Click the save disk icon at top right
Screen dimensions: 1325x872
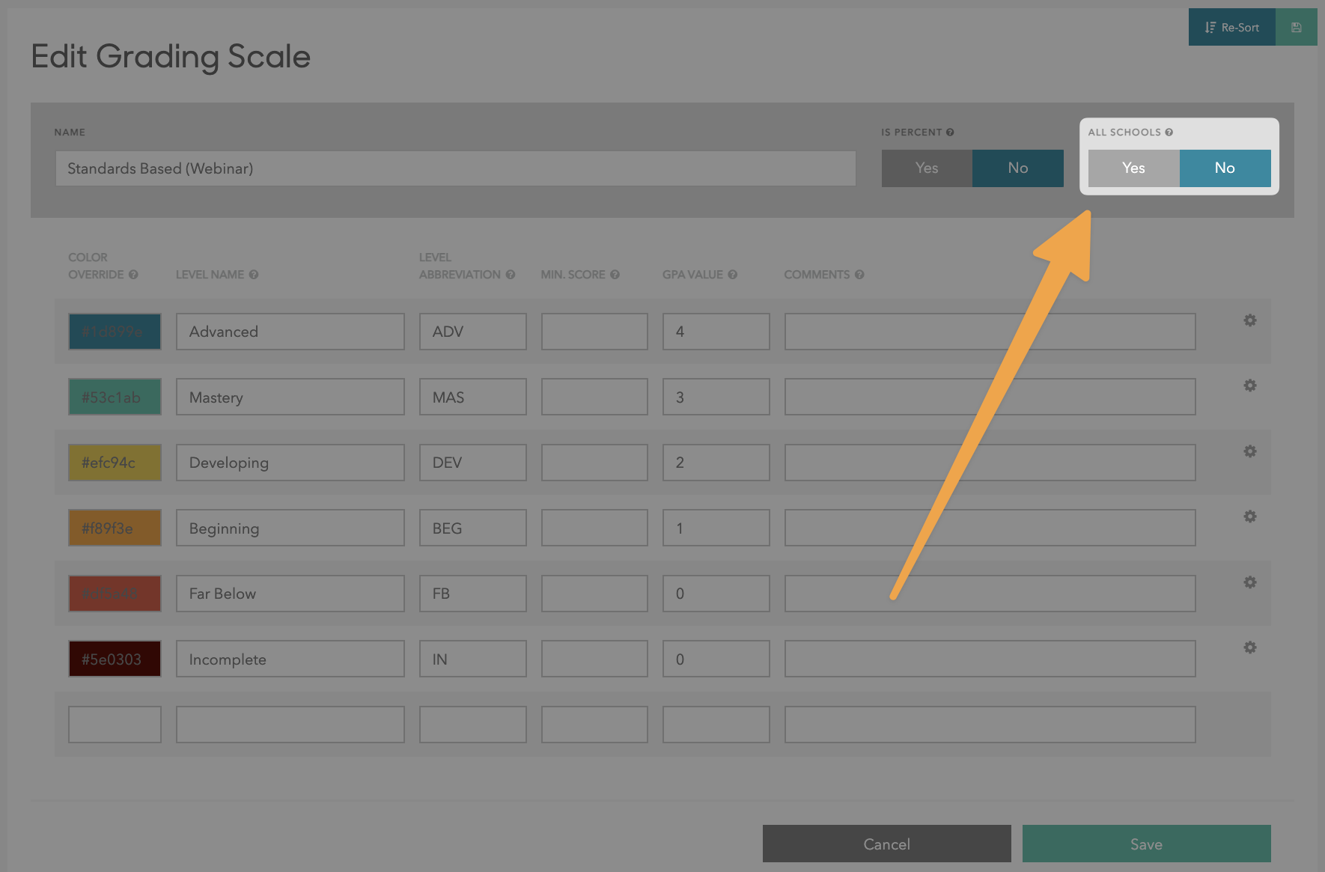(1296, 28)
